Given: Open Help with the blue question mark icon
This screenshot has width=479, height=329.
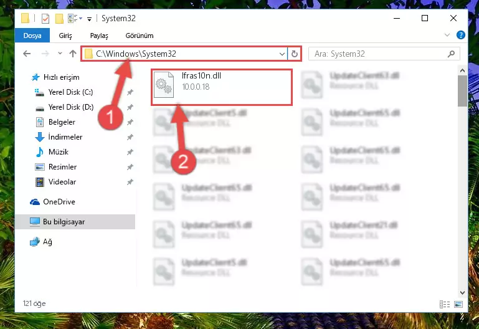Looking at the screenshot, I should (x=461, y=35).
